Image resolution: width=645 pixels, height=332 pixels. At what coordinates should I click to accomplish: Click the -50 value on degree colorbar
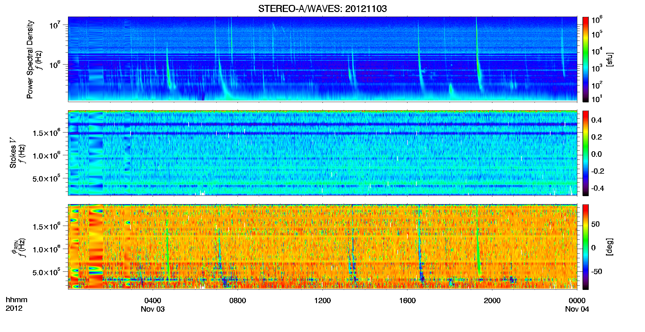(597, 272)
